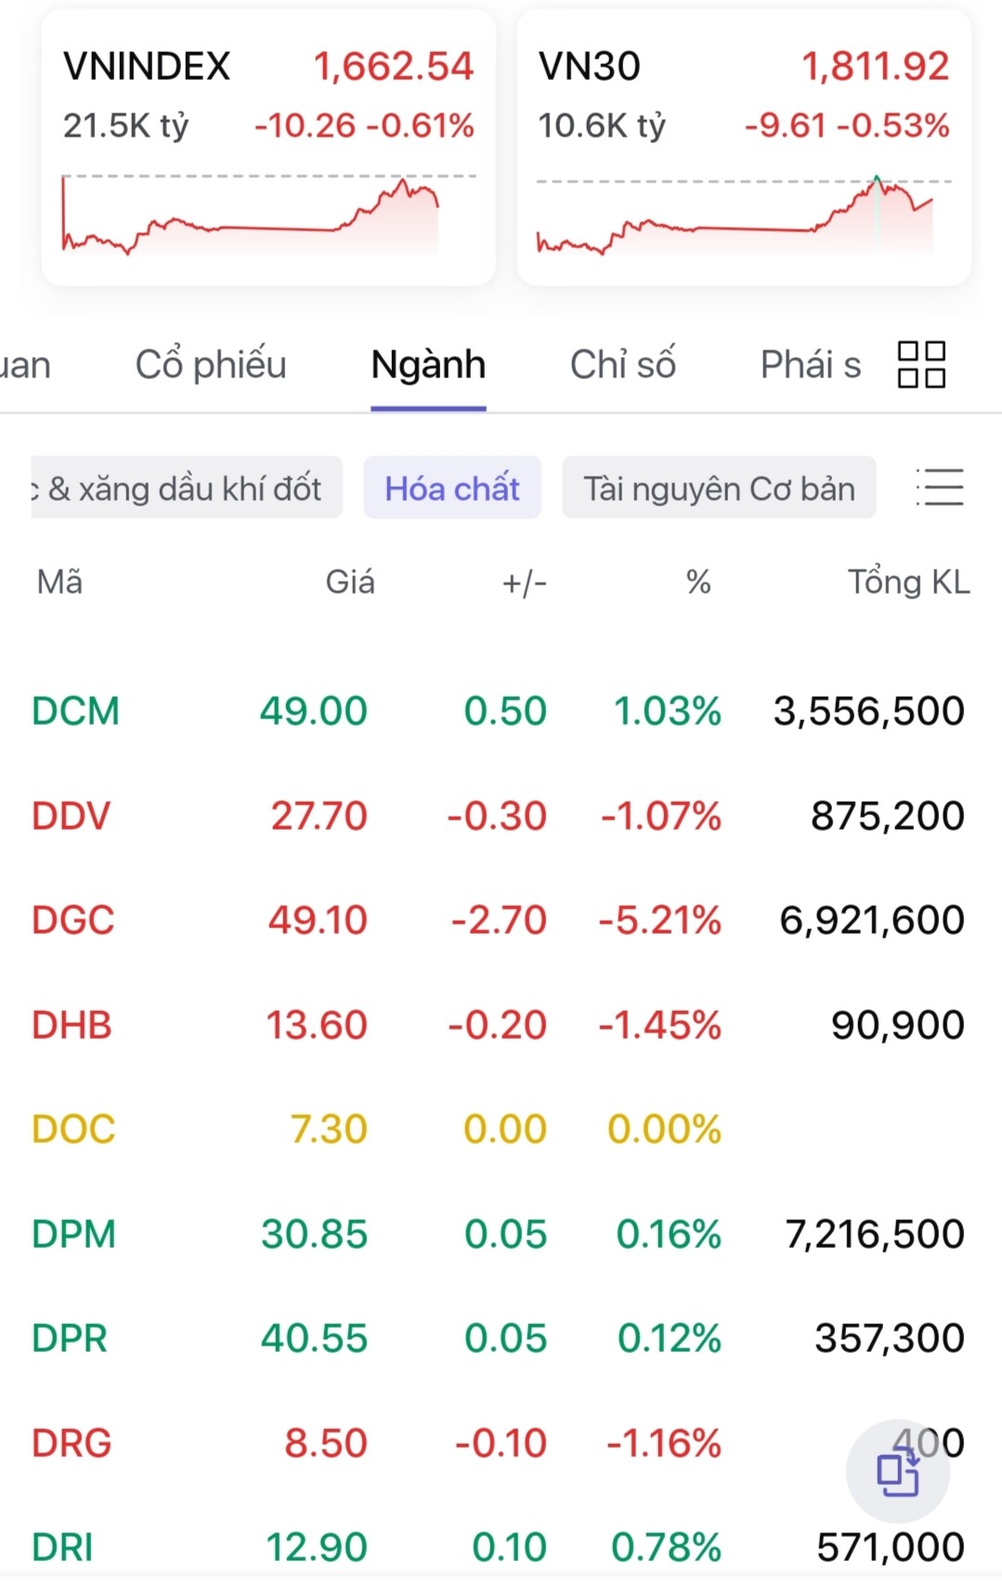The image size is (1002, 1588).
Task: Sort by the Giá column header
Action: pos(350,583)
